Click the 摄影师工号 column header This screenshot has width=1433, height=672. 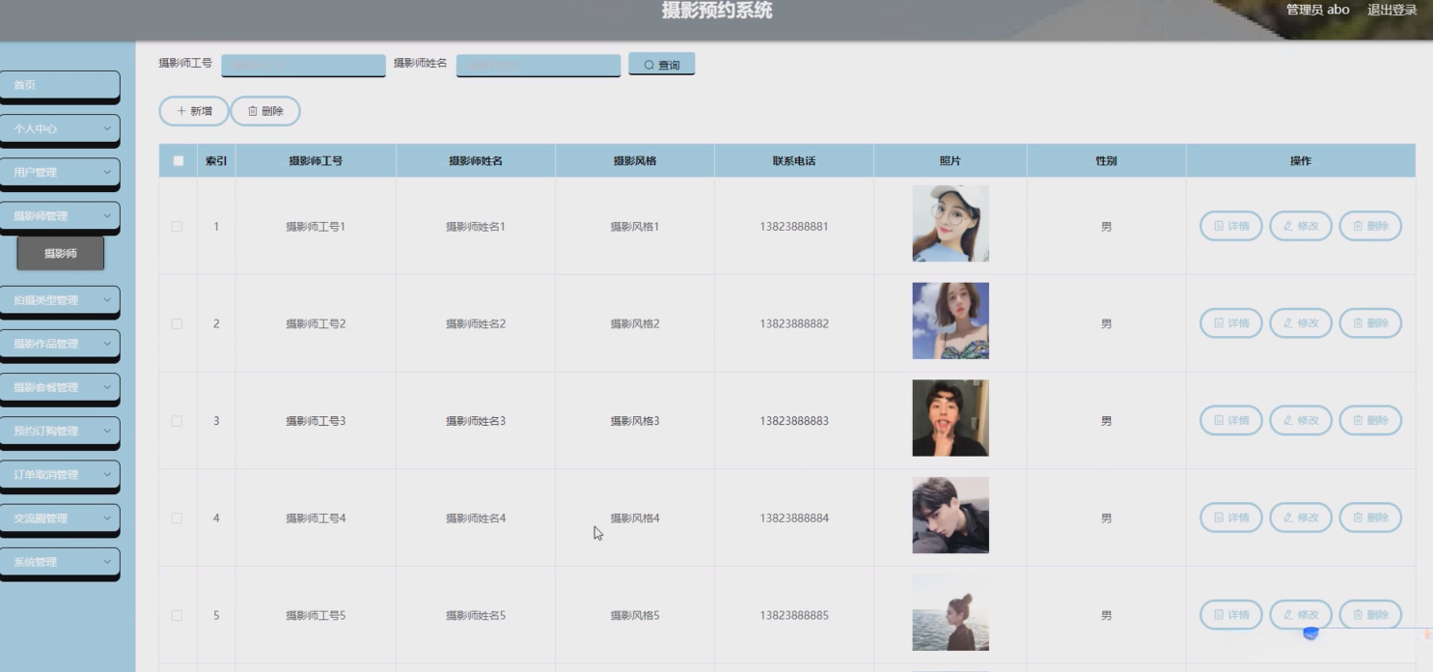click(x=316, y=161)
